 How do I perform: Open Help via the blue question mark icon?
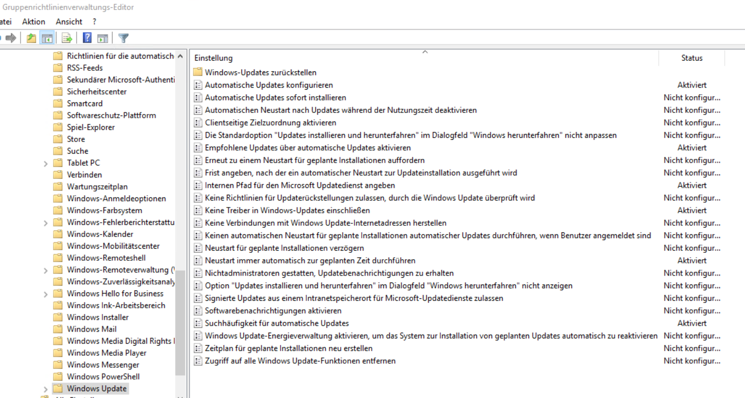tap(87, 38)
